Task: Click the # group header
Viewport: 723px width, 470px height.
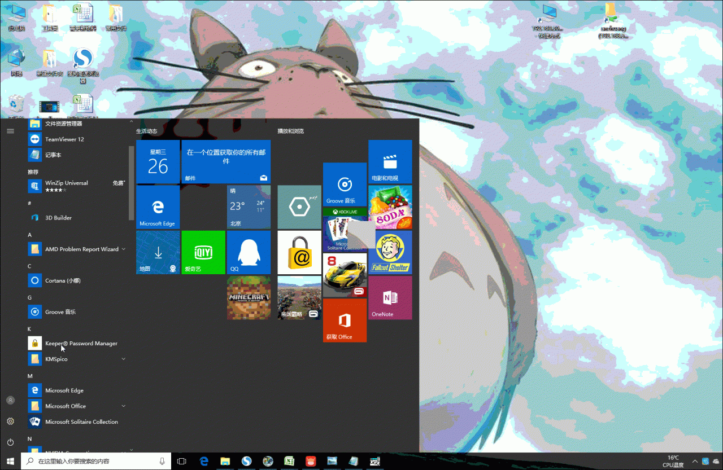Action: point(29,203)
